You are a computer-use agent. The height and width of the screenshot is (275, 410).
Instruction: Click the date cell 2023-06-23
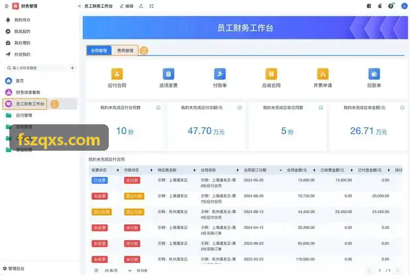(253, 243)
